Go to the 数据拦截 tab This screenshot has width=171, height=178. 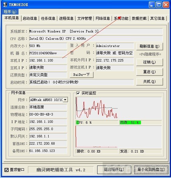click(139, 18)
